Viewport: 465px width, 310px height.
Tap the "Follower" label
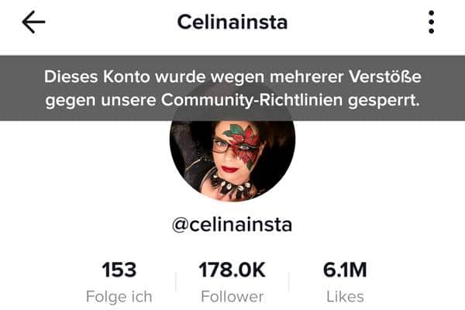coord(232,297)
